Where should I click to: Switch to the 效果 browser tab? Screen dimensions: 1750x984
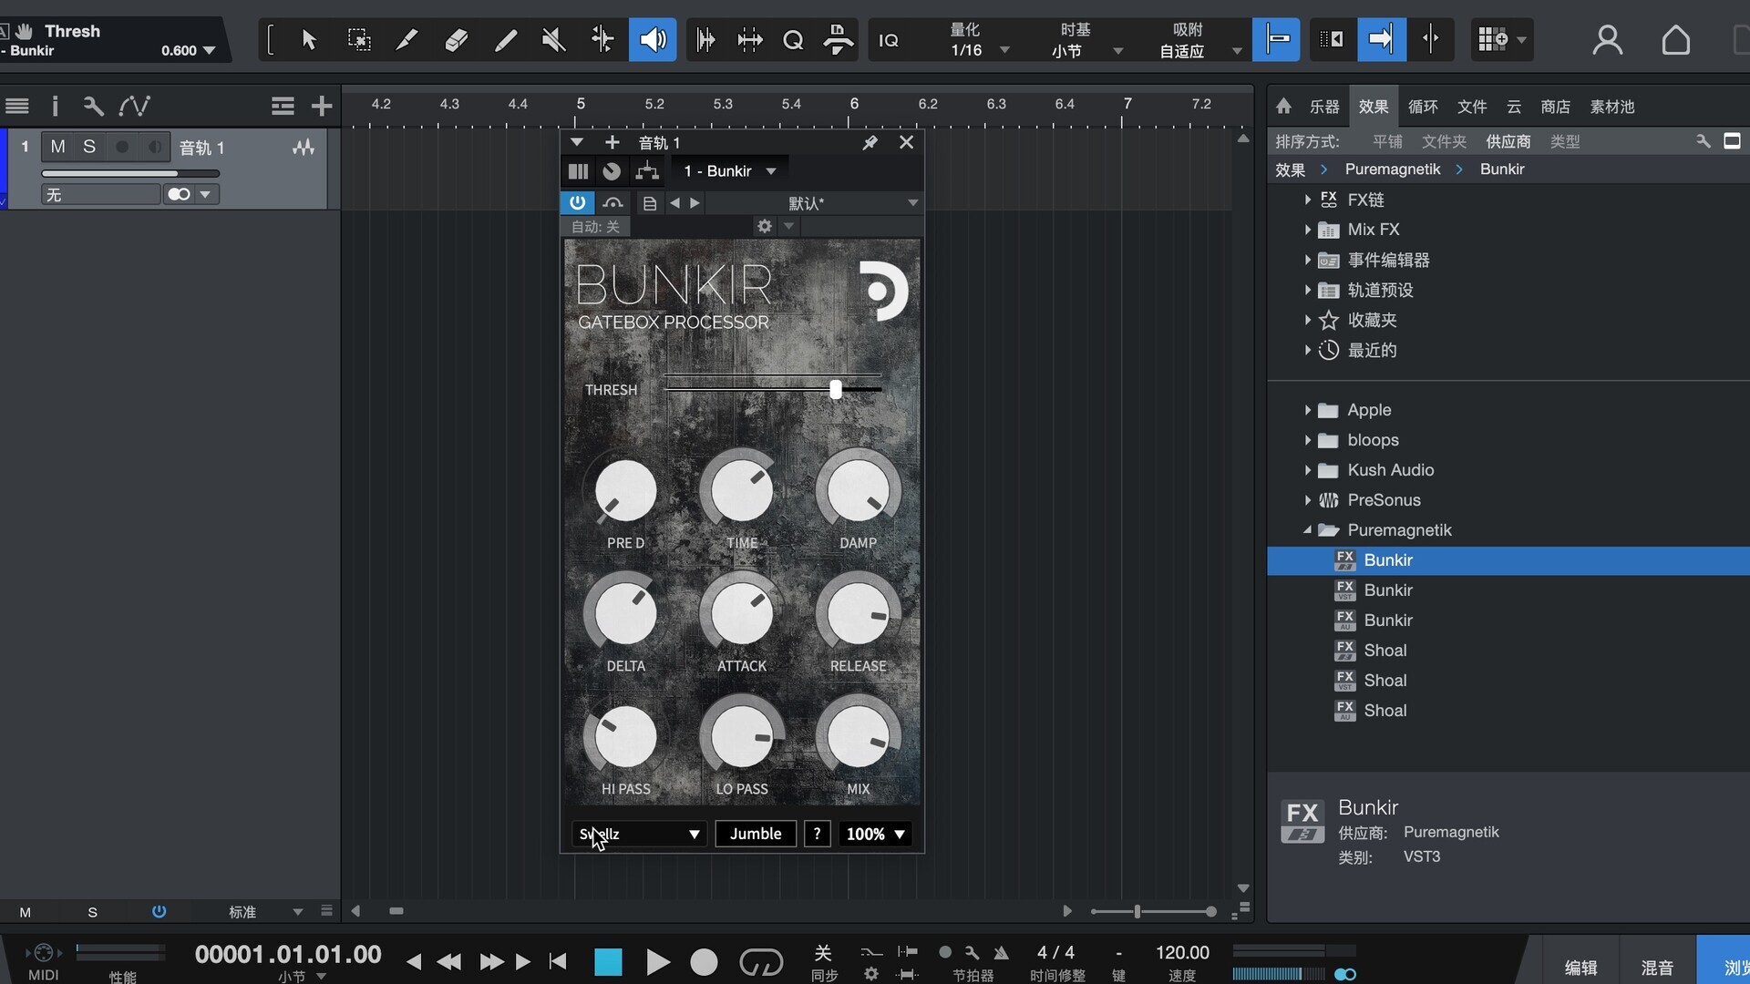[x=1374, y=107]
